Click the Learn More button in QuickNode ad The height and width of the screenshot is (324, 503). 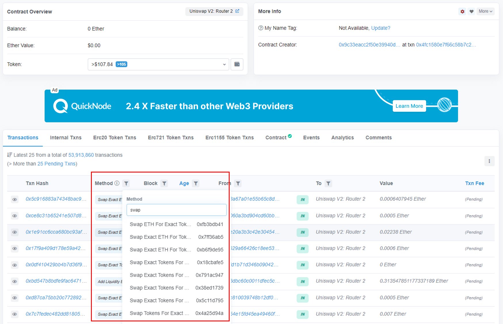tap(409, 106)
